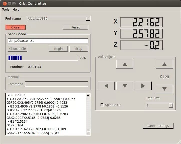Click log line 'G1F8.0Z-0.2'

(16, 95)
